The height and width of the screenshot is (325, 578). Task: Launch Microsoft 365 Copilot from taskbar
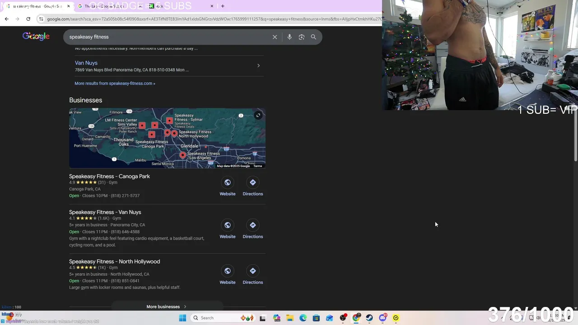[276, 318]
